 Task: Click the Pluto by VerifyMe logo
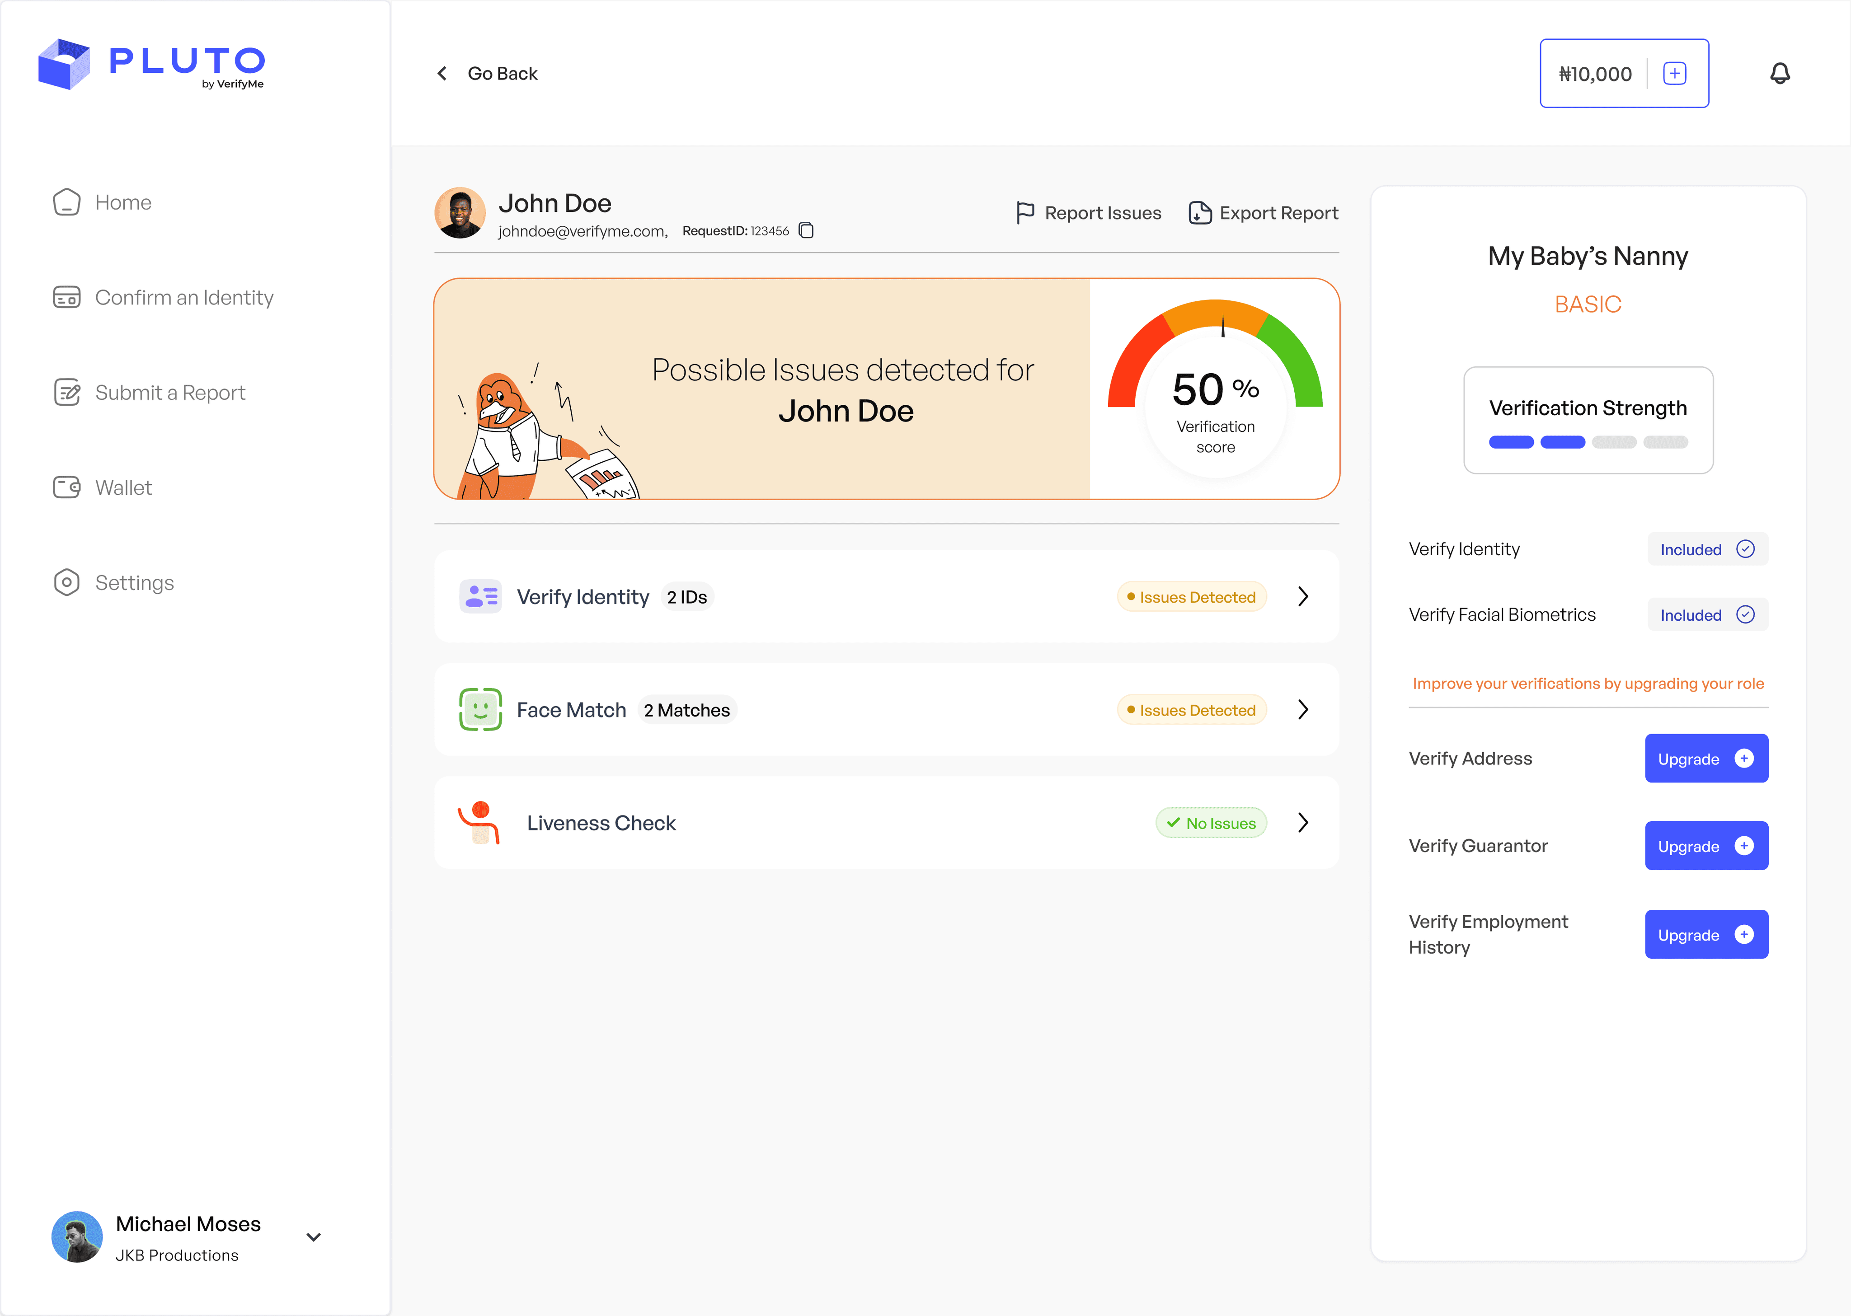(151, 64)
